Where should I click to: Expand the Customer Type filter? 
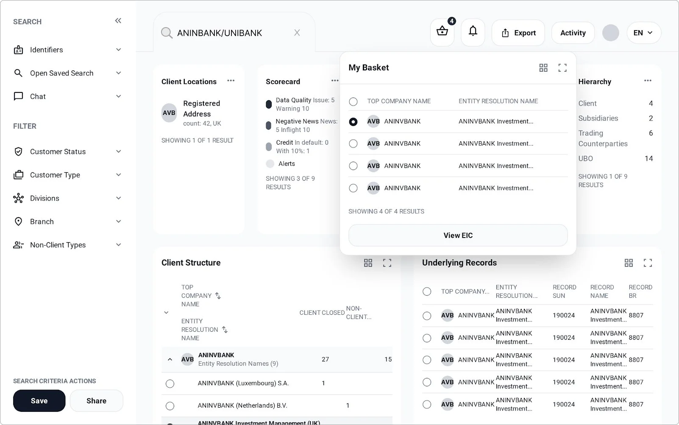(118, 175)
